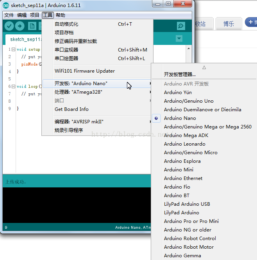The image size is (257, 260).
Task: Click the 上传成功 status message
Action: 16,182
